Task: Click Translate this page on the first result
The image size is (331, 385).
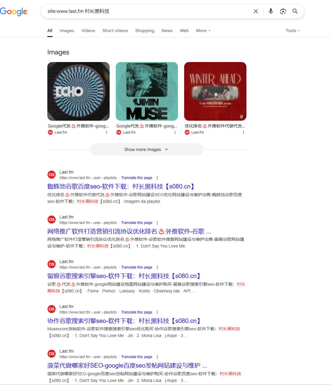Action: 136,177
